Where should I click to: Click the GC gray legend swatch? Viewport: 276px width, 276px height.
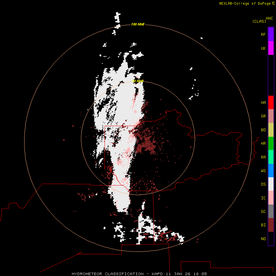[271, 211]
